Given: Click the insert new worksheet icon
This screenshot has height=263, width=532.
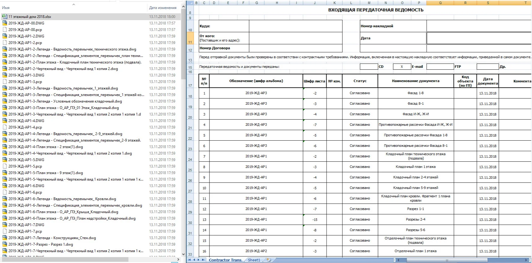Looking at the screenshot, I should point(269,260).
